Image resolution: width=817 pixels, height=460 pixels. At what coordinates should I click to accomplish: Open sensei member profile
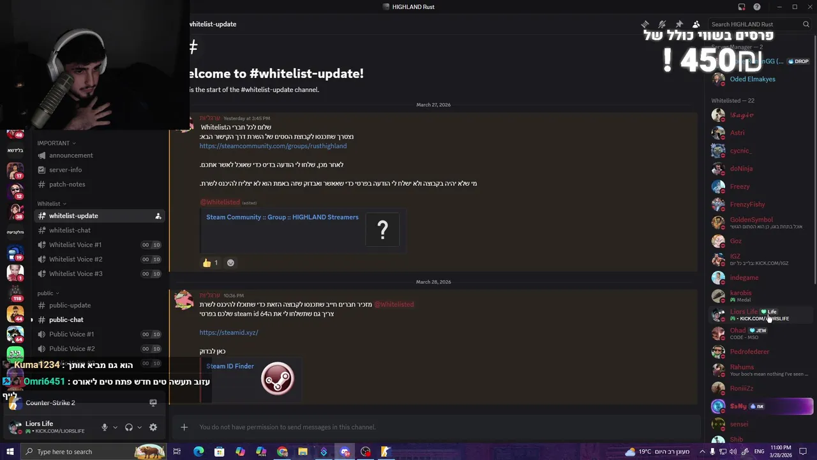[760, 424]
